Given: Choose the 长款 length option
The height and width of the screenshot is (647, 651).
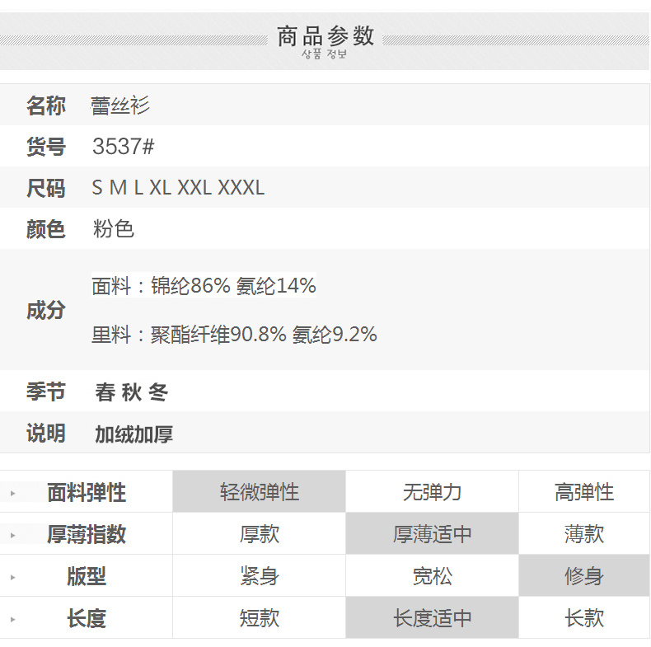Looking at the screenshot, I should [584, 618].
